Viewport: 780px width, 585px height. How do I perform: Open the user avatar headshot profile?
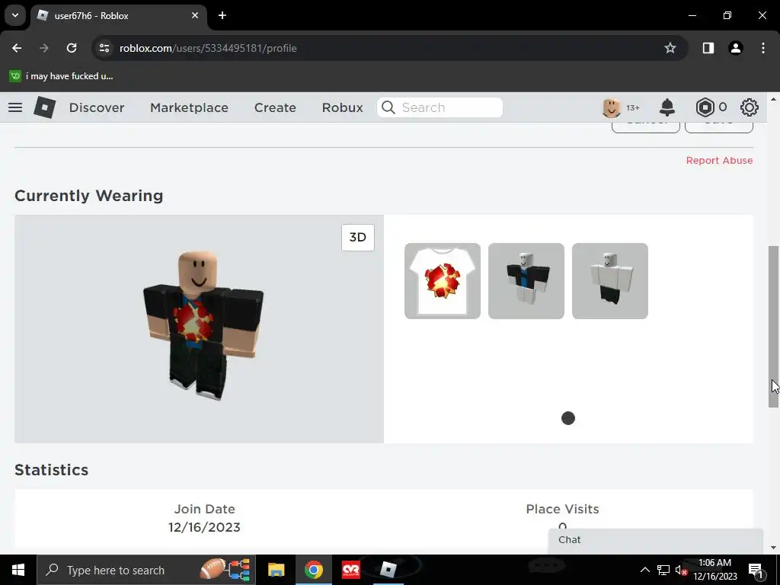(x=612, y=107)
